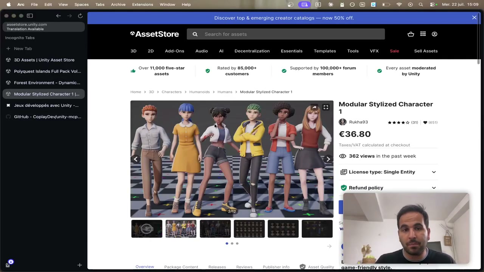Open the 2D category menu

[x=150, y=51]
